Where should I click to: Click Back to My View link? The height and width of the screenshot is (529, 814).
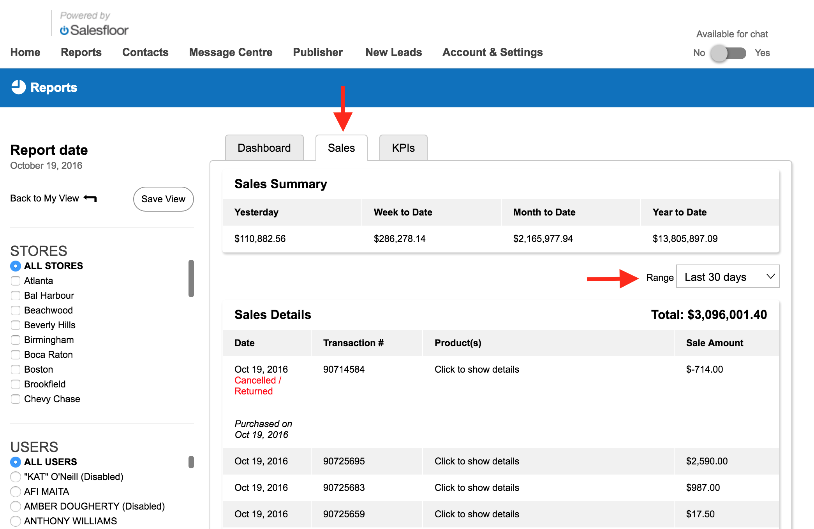point(45,198)
